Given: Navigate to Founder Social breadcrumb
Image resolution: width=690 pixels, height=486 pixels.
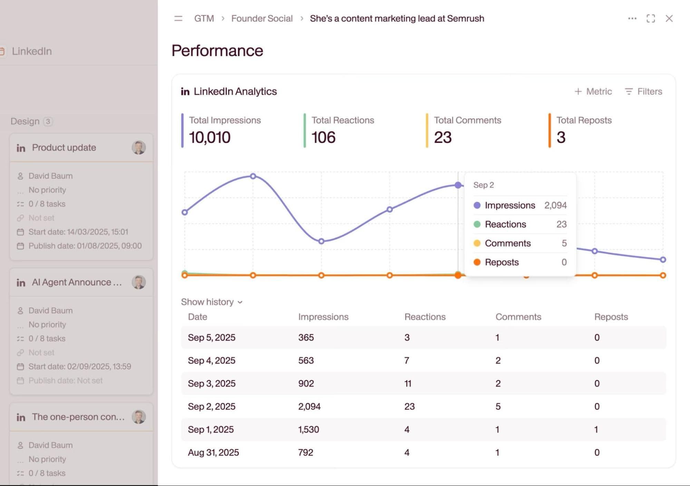Looking at the screenshot, I should 262,19.
